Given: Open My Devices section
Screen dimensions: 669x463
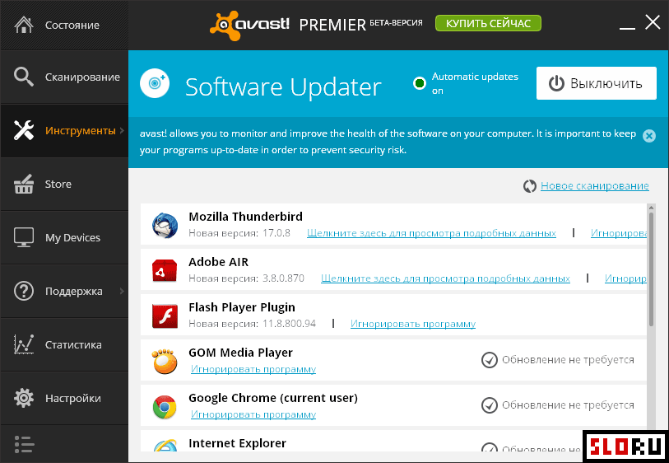Looking at the screenshot, I should [64, 237].
